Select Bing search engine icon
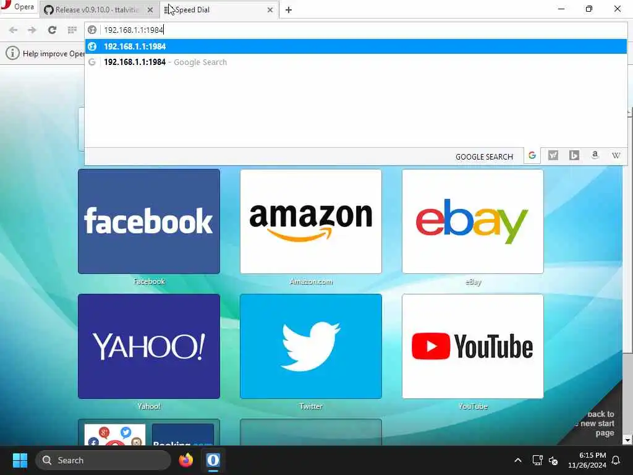This screenshot has height=475, width=633. [574, 155]
